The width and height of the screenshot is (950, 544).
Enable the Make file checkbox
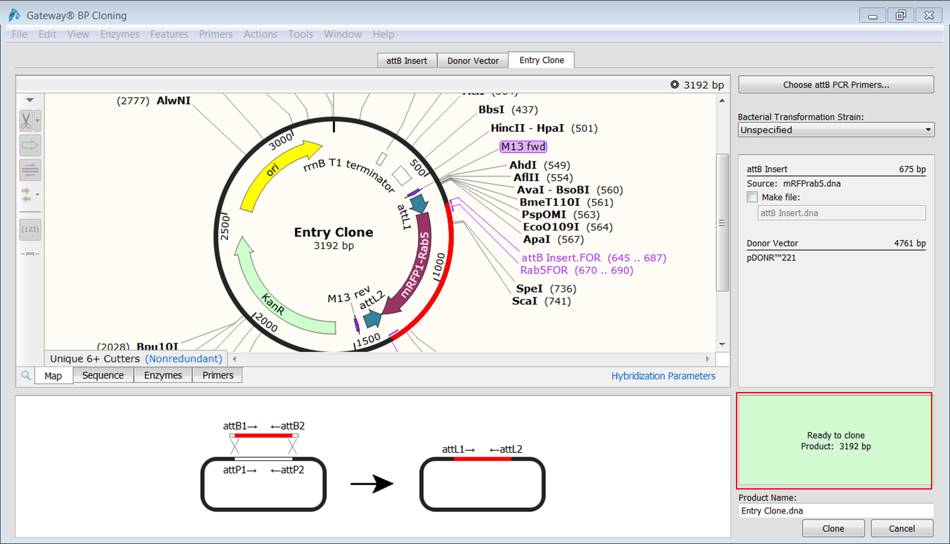752,197
